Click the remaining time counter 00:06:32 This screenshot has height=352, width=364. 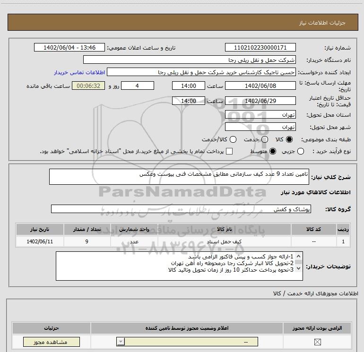pyautogui.click(x=88, y=86)
